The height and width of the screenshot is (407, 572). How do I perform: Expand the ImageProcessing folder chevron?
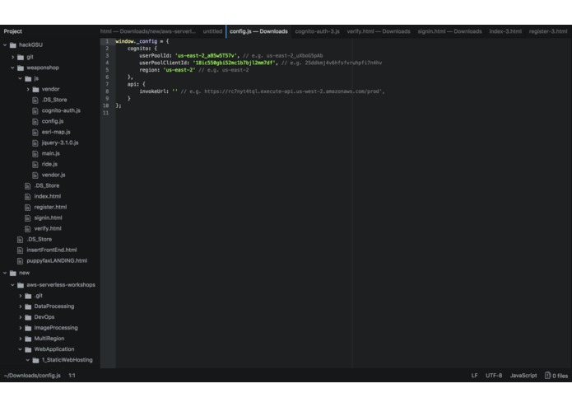21,328
